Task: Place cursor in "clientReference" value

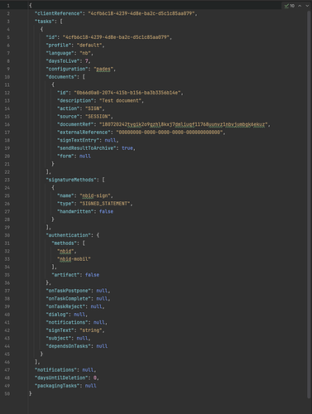Action: (142, 13)
